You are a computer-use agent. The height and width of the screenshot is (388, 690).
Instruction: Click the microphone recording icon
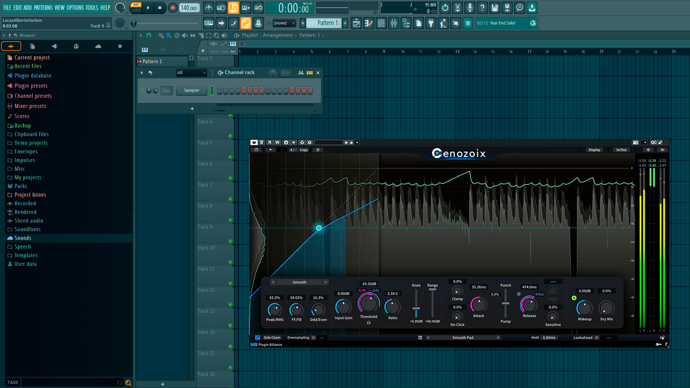pos(470,8)
